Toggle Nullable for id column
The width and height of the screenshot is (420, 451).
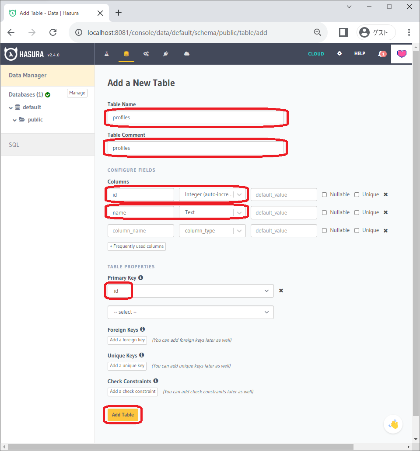[325, 195]
